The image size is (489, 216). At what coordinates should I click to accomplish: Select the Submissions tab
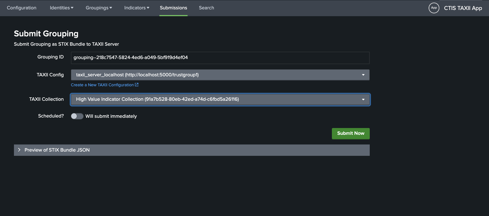click(x=173, y=8)
